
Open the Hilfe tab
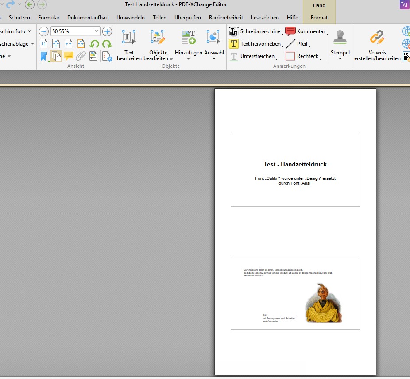pyautogui.click(x=292, y=18)
